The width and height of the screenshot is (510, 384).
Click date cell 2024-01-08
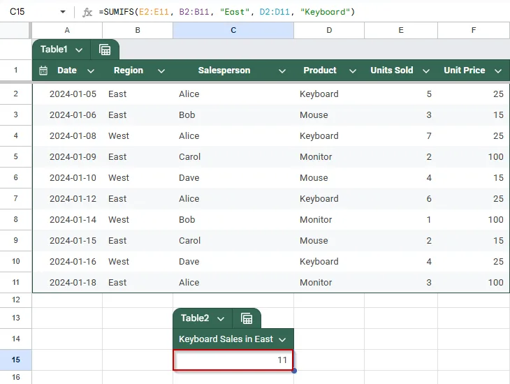tap(67, 136)
